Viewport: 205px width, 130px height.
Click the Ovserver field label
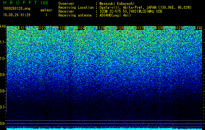pos(66,4)
